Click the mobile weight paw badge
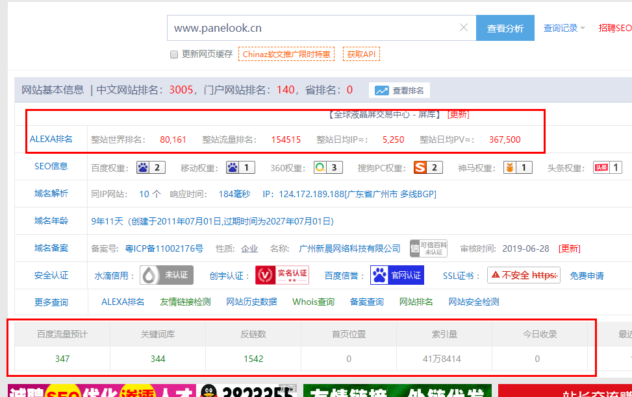 click(x=240, y=168)
